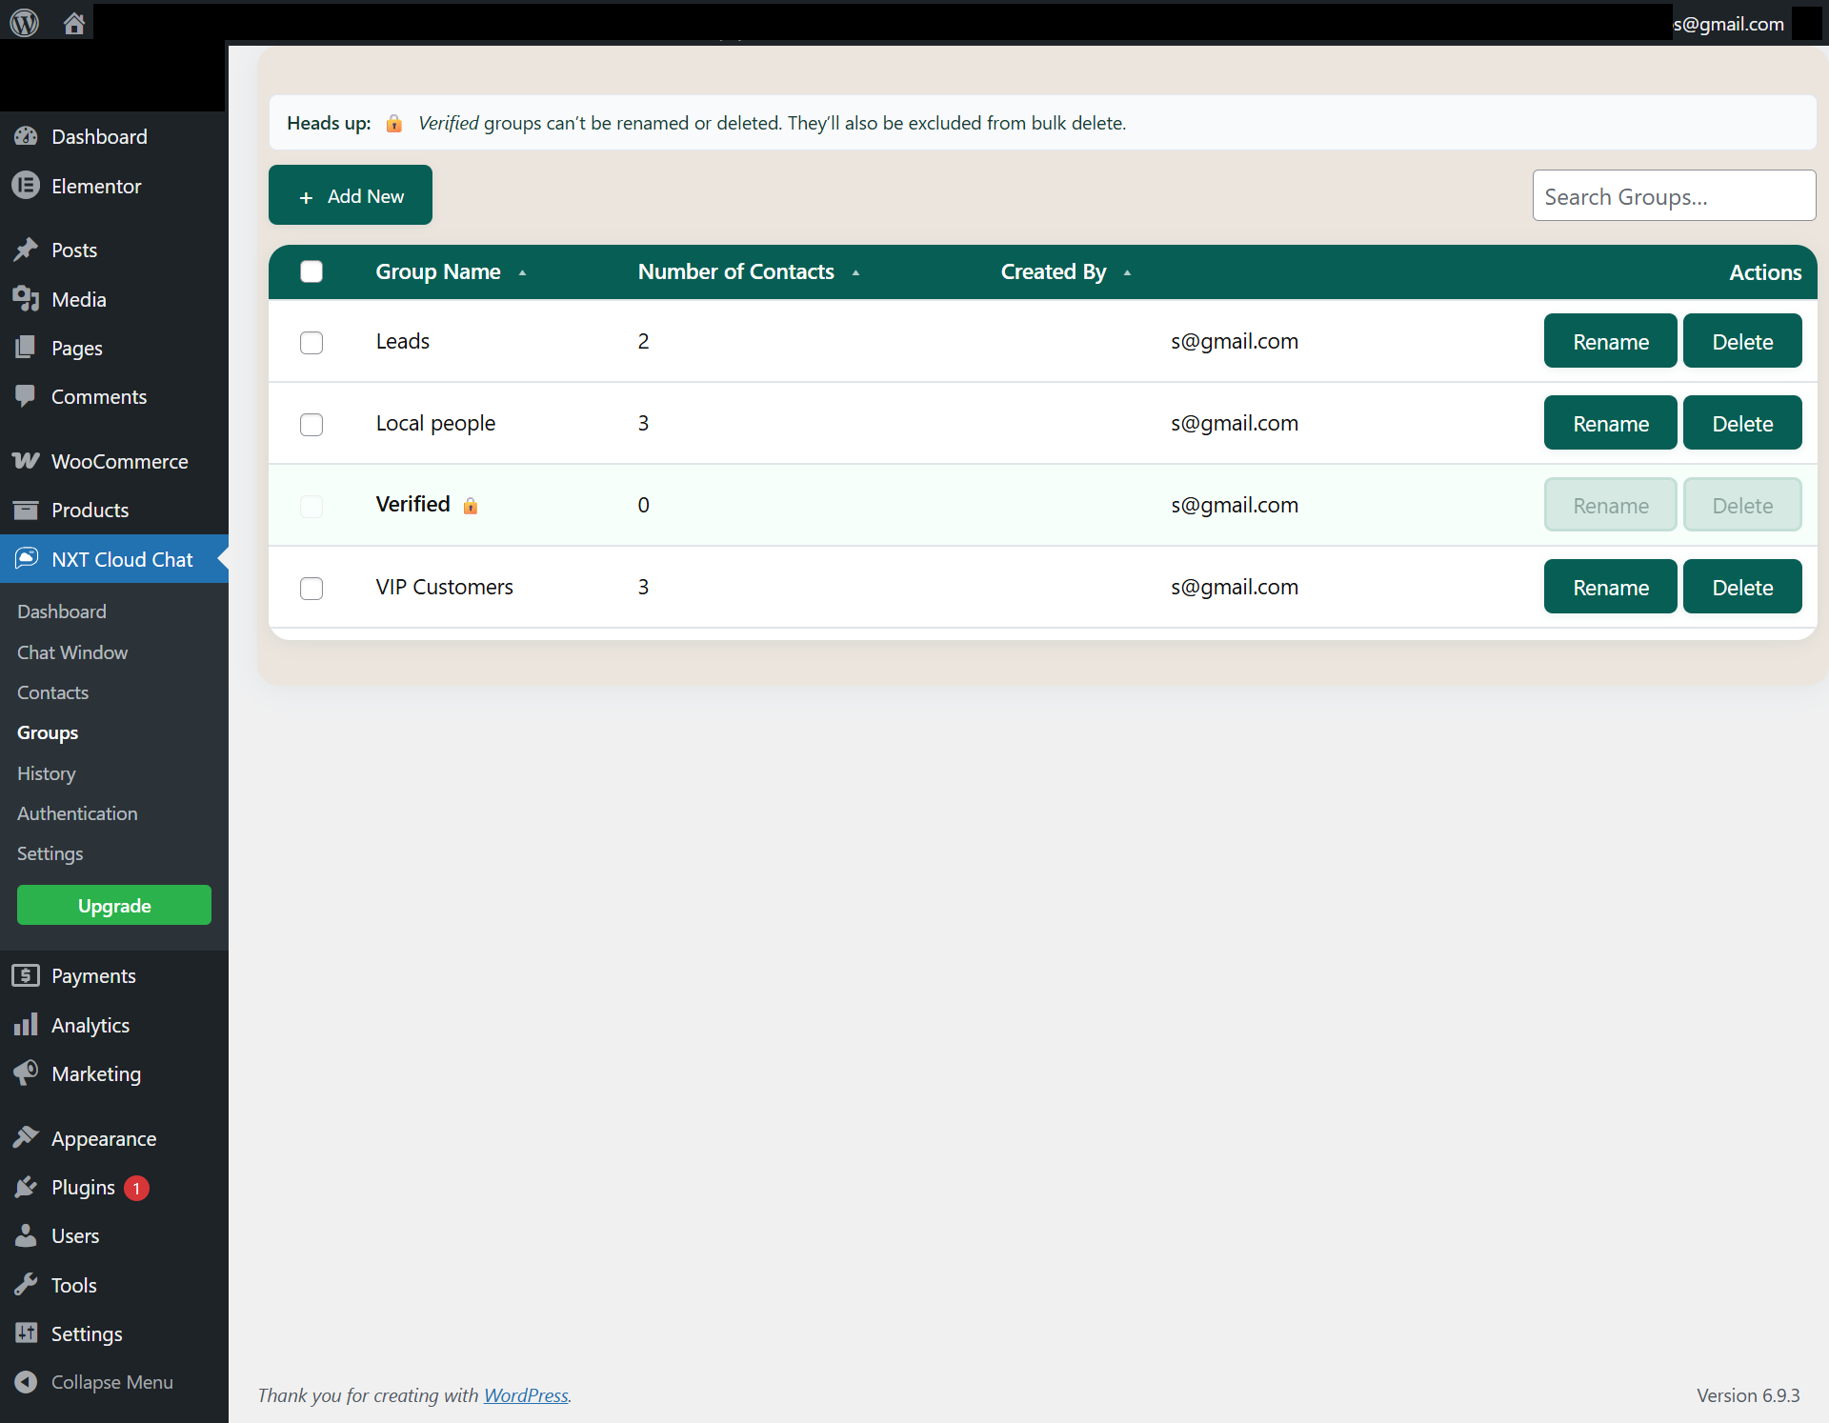This screenshot has height=1423, width=1829.
Task: Click the Add New group button
Action: [350, 195]
